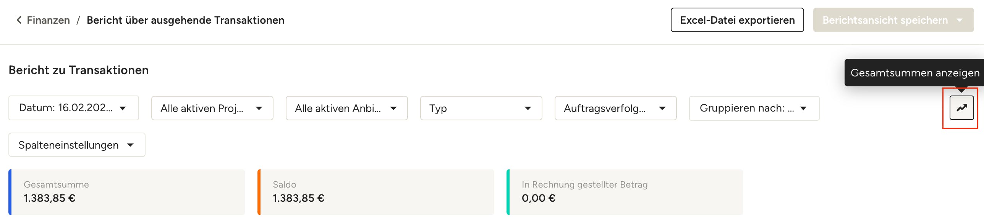Click the blue accent bar on Gesamtsumme card

[x=10, y=192]
